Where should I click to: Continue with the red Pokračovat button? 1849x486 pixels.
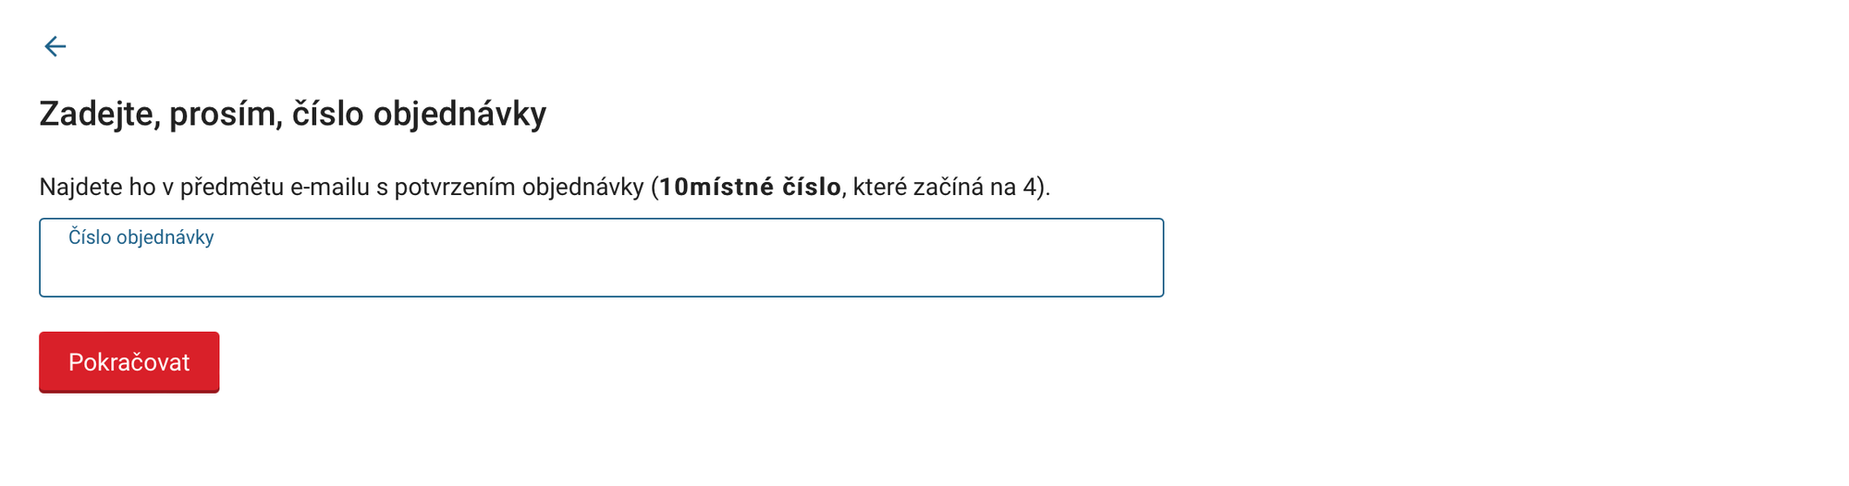[129, 362]
